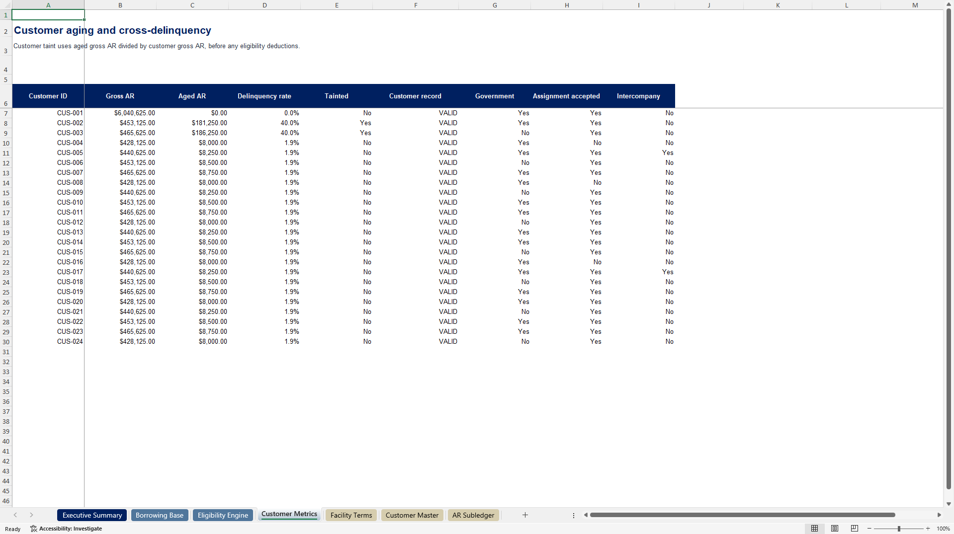
Task: Go to previous sheet tabs arrow
Action: point(15,515)
